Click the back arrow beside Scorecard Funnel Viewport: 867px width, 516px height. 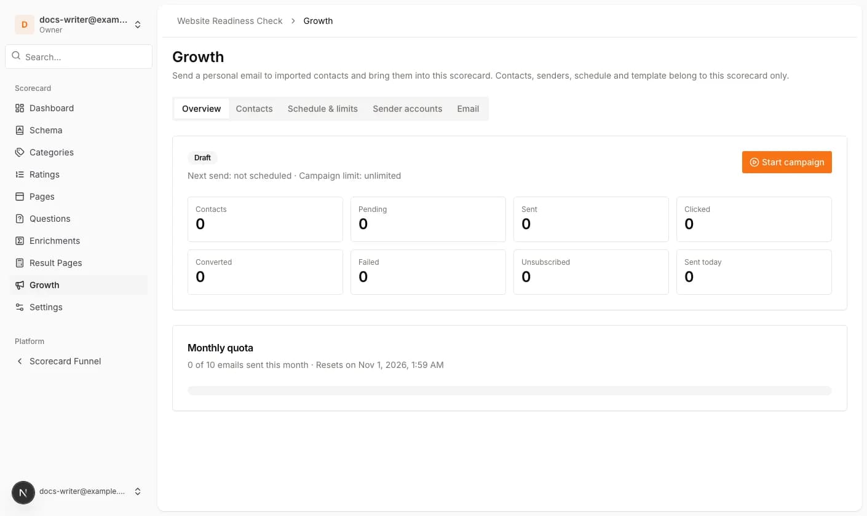click(20, 361)
